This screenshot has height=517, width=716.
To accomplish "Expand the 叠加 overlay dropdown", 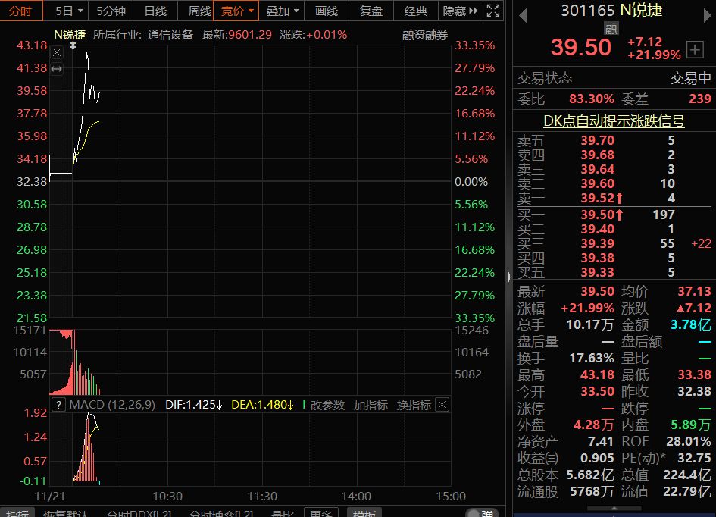I will (x=283, y=11).
